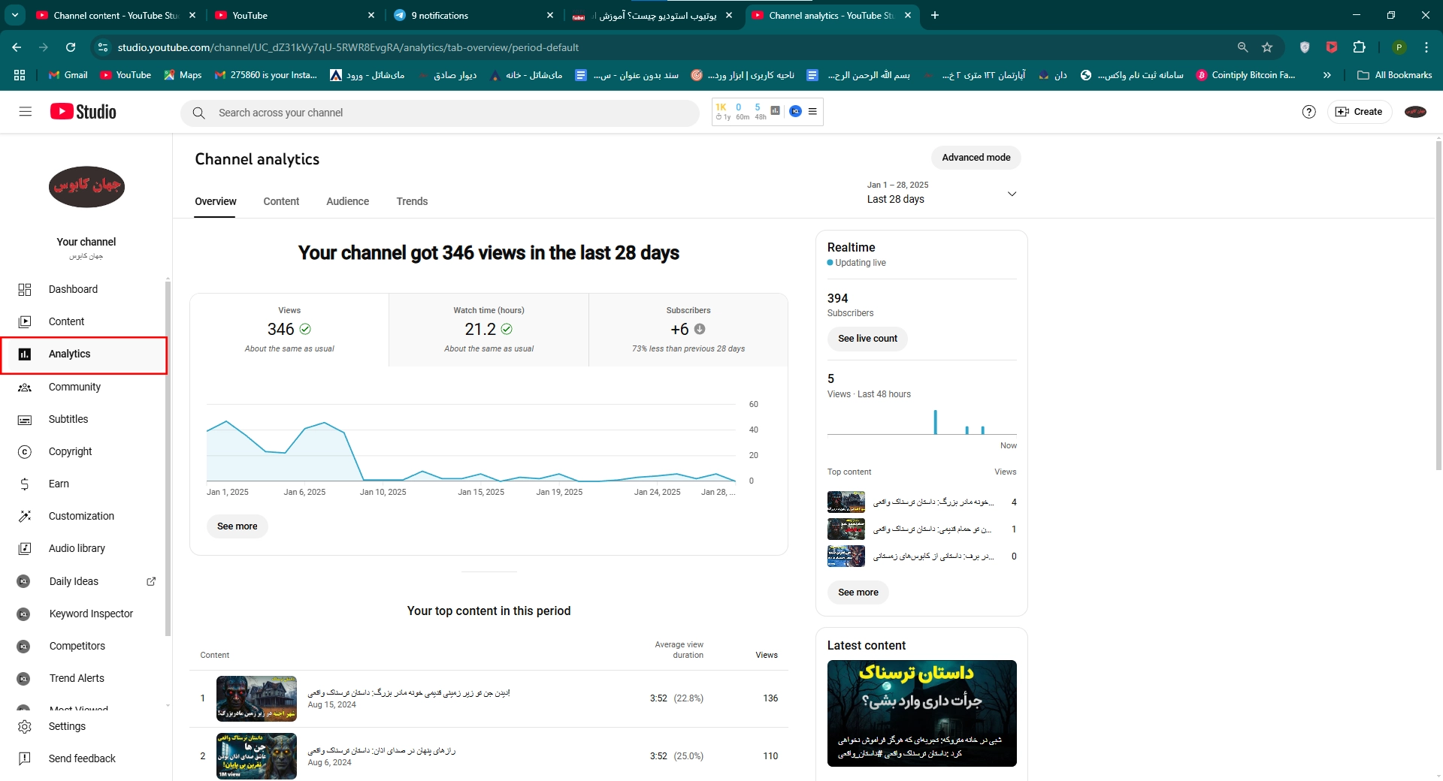Select the Views metric card

289,330
